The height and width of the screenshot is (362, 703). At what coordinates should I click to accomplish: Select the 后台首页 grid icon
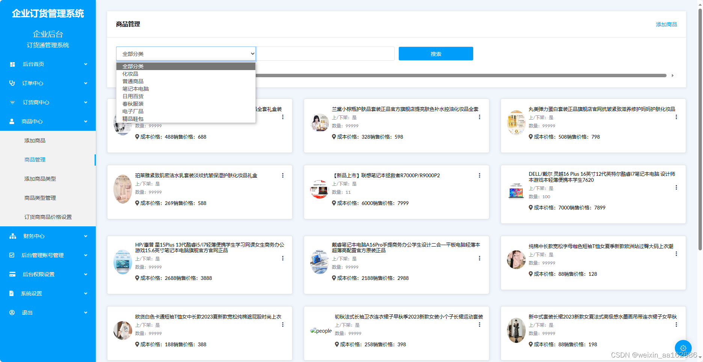click(x=12, y=64)
